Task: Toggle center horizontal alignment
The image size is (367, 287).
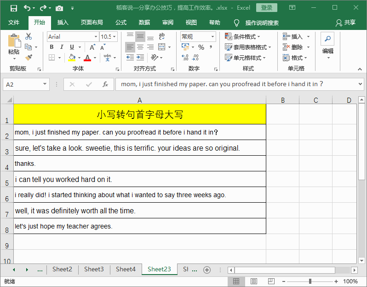Action: [x=140, y=47]
